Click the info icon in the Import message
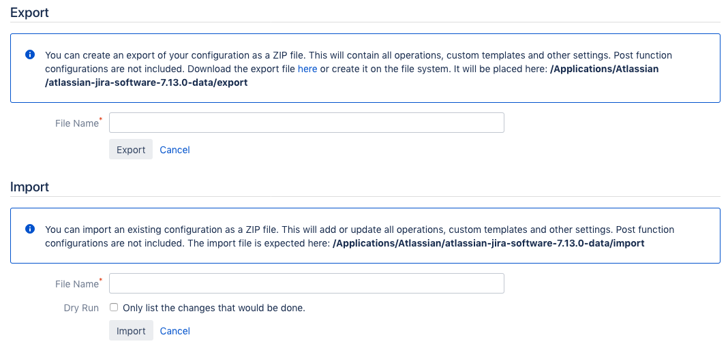Viewport: 728px width, 348px height. tap(30, 230)
